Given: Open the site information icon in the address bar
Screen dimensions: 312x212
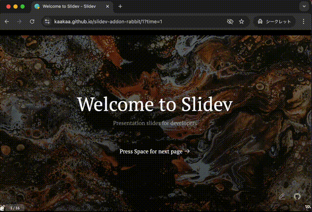Looking at the screenshot, I should coord(47,21).
